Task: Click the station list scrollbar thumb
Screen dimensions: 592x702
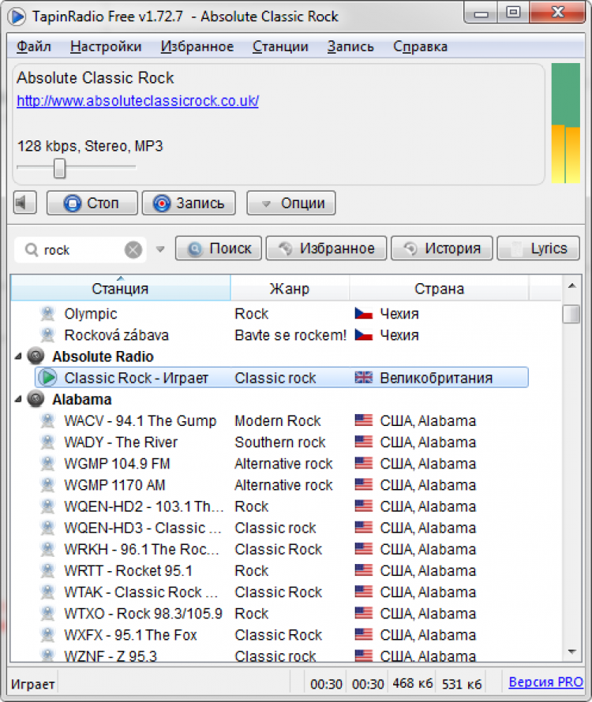Action: tap(571, 314)
